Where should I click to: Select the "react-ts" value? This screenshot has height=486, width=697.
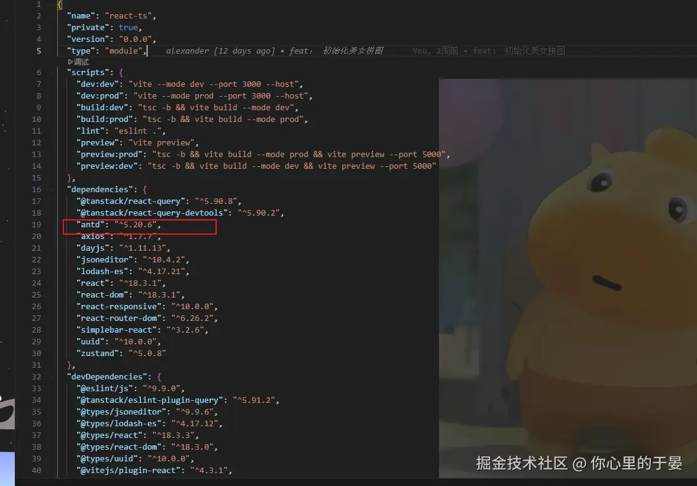(128, 15)
